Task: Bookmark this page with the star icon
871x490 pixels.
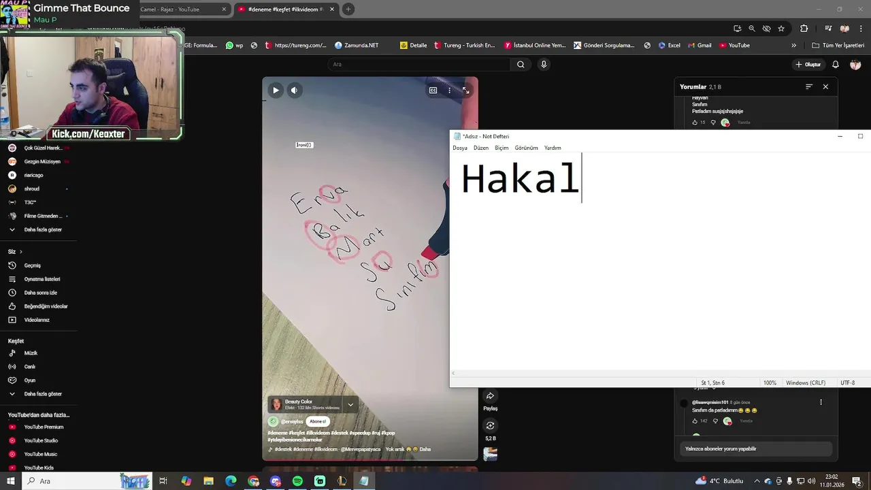Action: pyautogui.click(x=781, y=28)
